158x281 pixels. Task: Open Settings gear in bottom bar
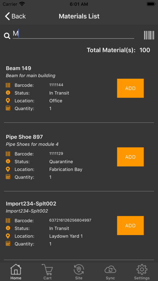[142, 272]
